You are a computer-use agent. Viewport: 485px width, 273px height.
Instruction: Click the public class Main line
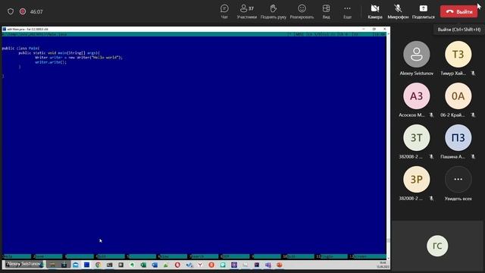[x=20, y=49]
